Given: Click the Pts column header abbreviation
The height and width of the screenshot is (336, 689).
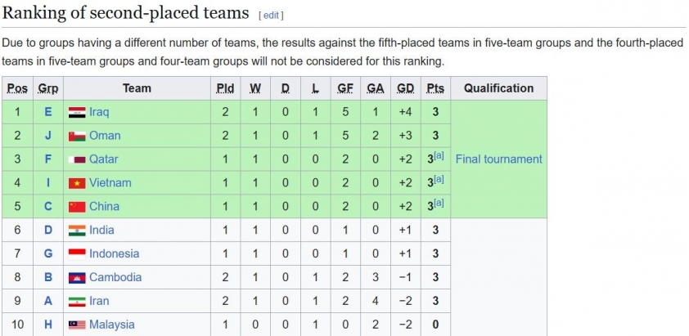Looking at the screenshot, I should pos(435,89).
